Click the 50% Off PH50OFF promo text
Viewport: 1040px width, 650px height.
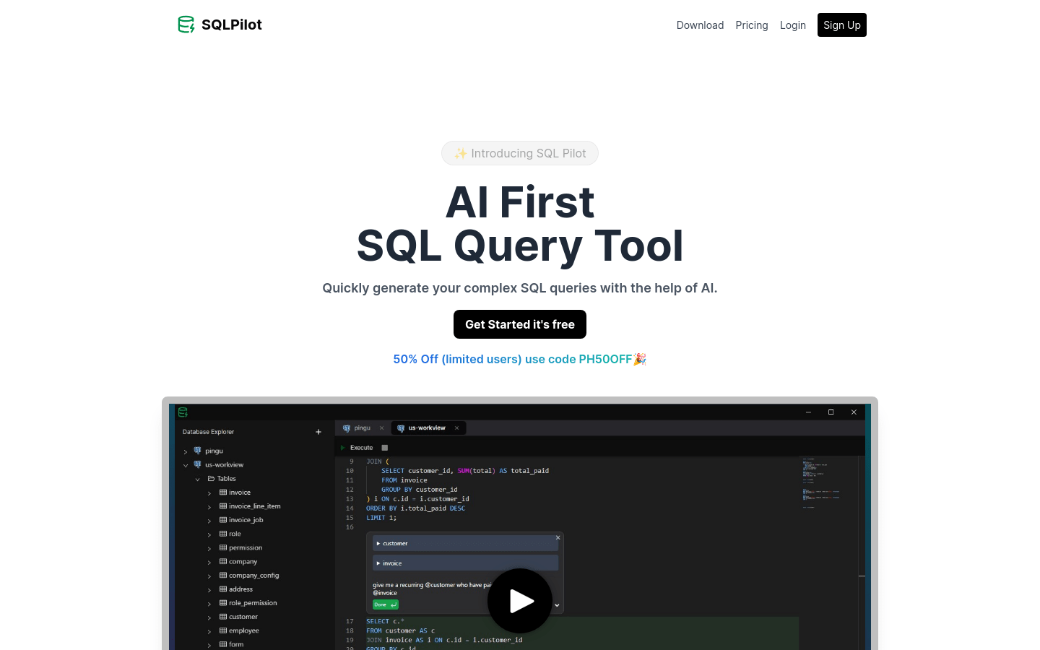click(x=520, y=359)
